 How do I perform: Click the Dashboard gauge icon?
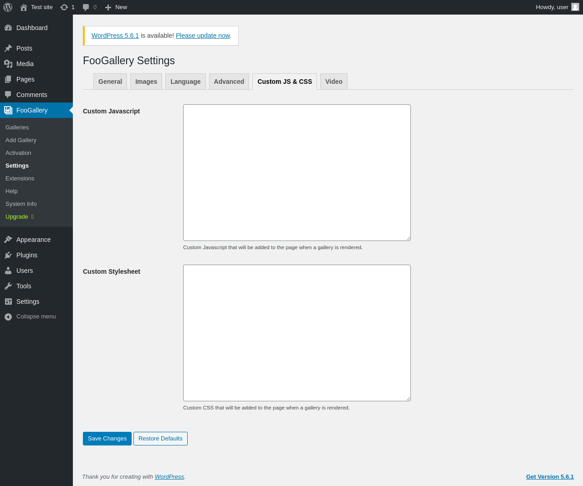[8, 28]
